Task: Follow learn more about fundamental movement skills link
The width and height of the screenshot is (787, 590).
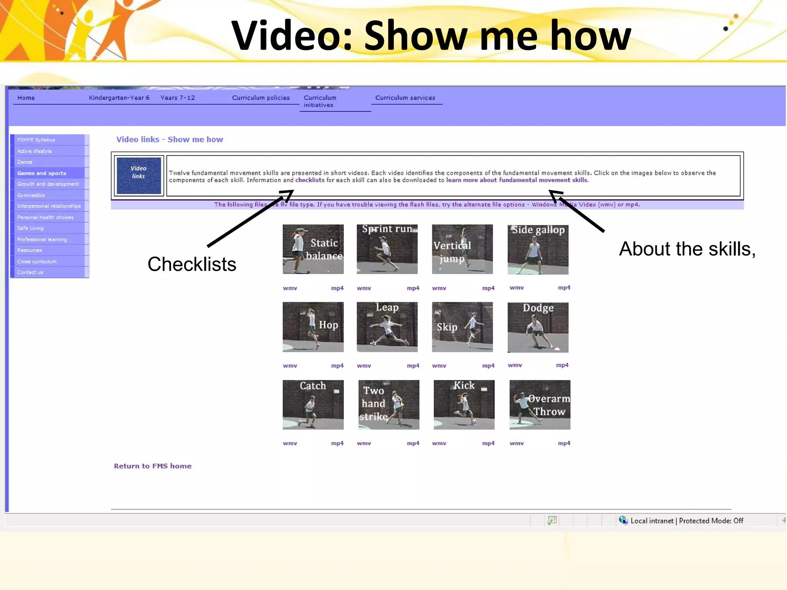Action: 517,180
